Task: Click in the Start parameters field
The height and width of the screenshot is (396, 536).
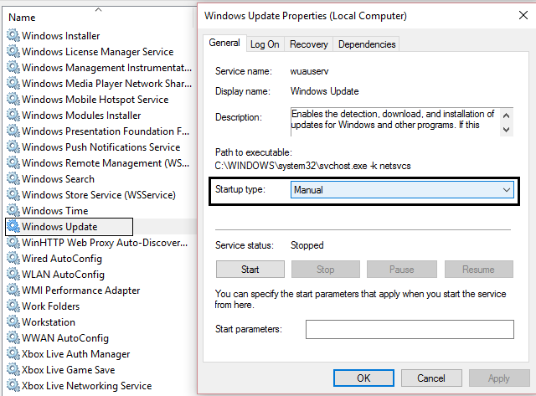Action: click(408, 330)
